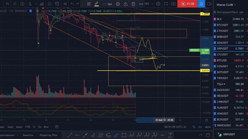Select LINKUSDT in the watchlist
Viewport: 248px width, 139px height.
[231, 102]
